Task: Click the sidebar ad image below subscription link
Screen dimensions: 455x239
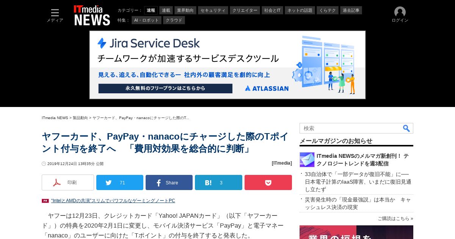Action: click(356, 232)
